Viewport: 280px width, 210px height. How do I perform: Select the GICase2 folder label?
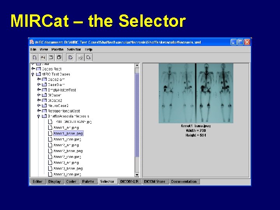[55, 100]
